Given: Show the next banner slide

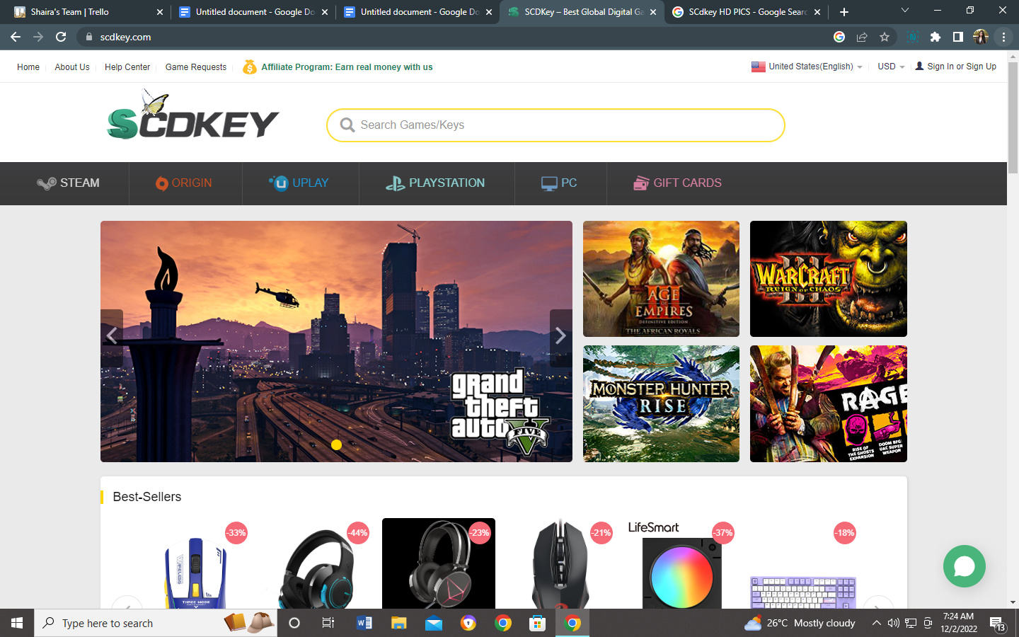Looking at the screenshot, I should click(560, 338).
